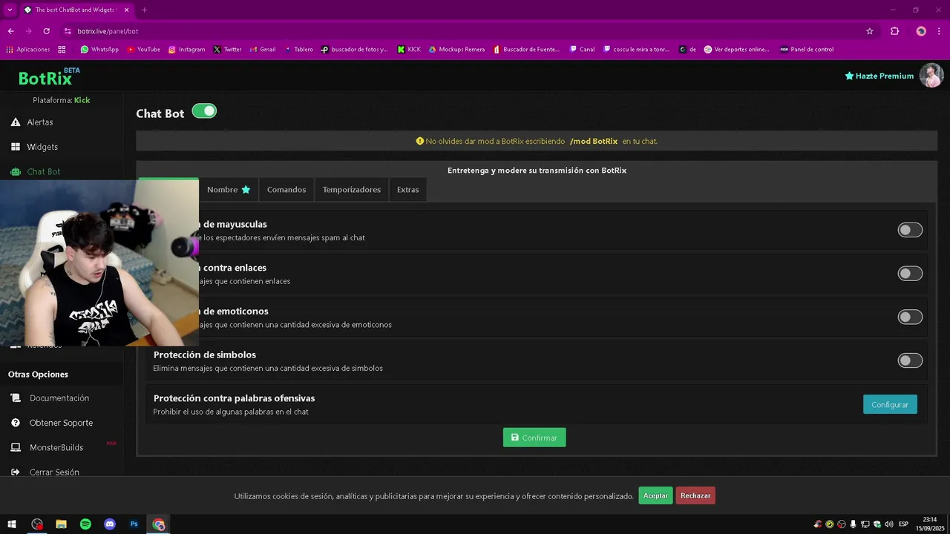
Task: Open the Ver deportes online bookmark
Action: [736, 50]
